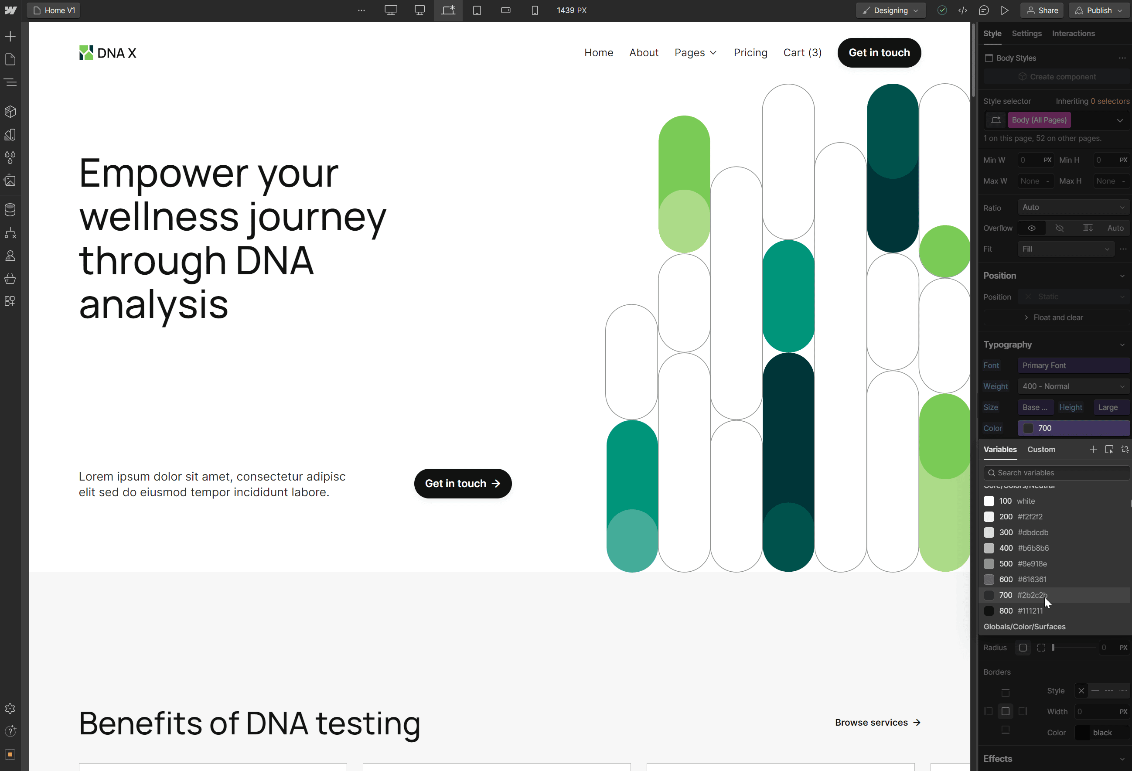Open the Navigator panel icon

pyautogui.click(x=10, y=82)
